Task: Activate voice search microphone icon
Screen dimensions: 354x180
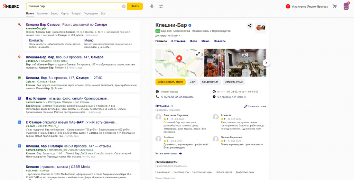Action: tap(152, 6)
